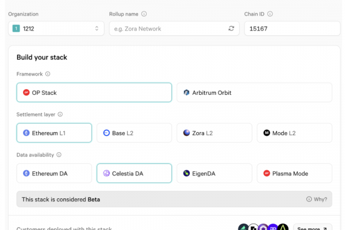Choose Base L2 as settlement layer
This screenshot has height=230, width=345.
[134, 133]
